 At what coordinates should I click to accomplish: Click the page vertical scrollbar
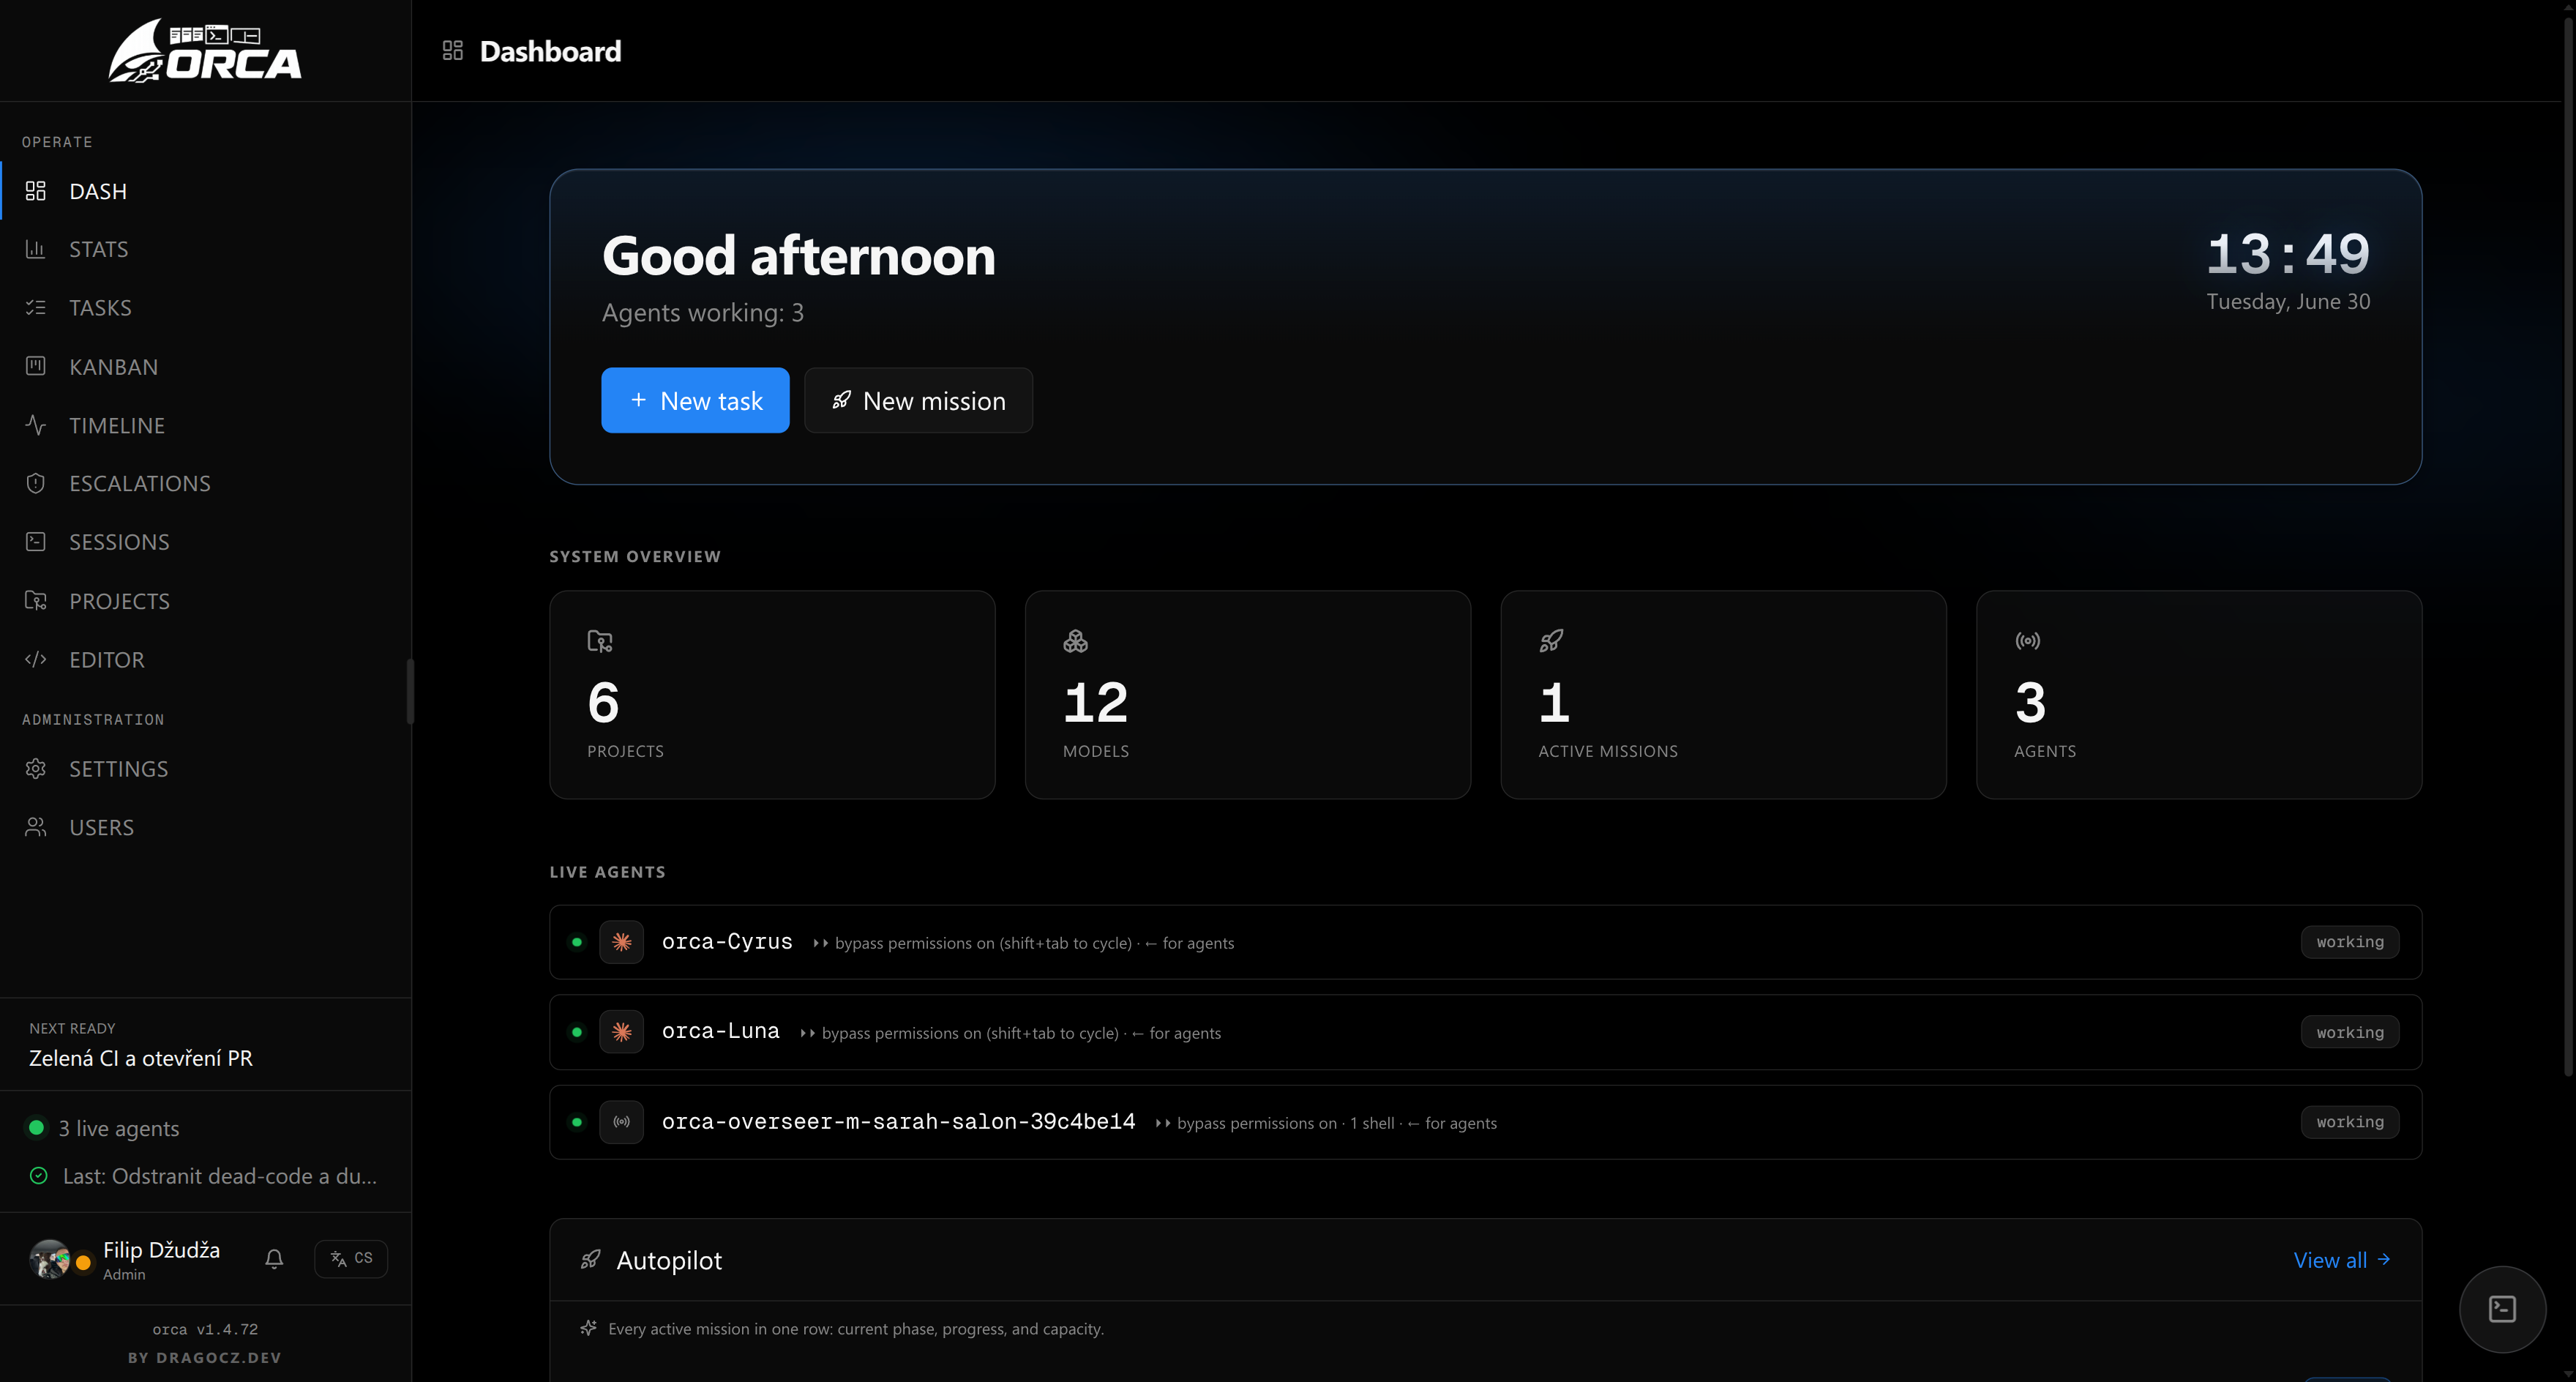pyautogui.click(x=2569, y=545)
